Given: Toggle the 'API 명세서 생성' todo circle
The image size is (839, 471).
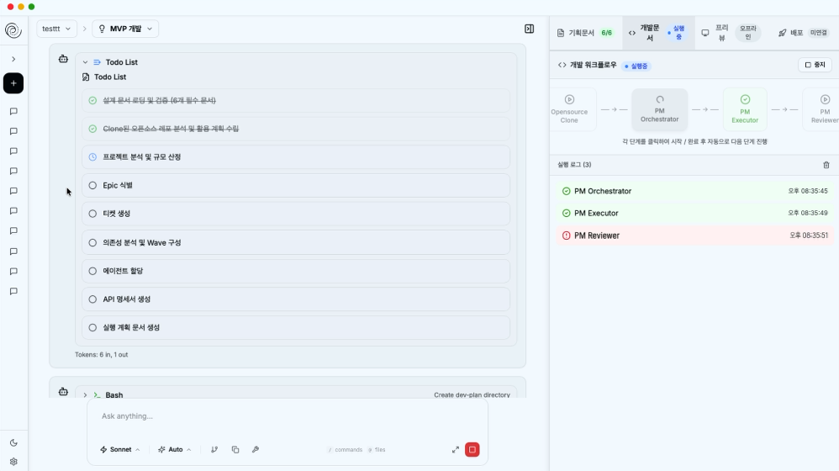Looking at the screenshot, I should pos(92,299).
